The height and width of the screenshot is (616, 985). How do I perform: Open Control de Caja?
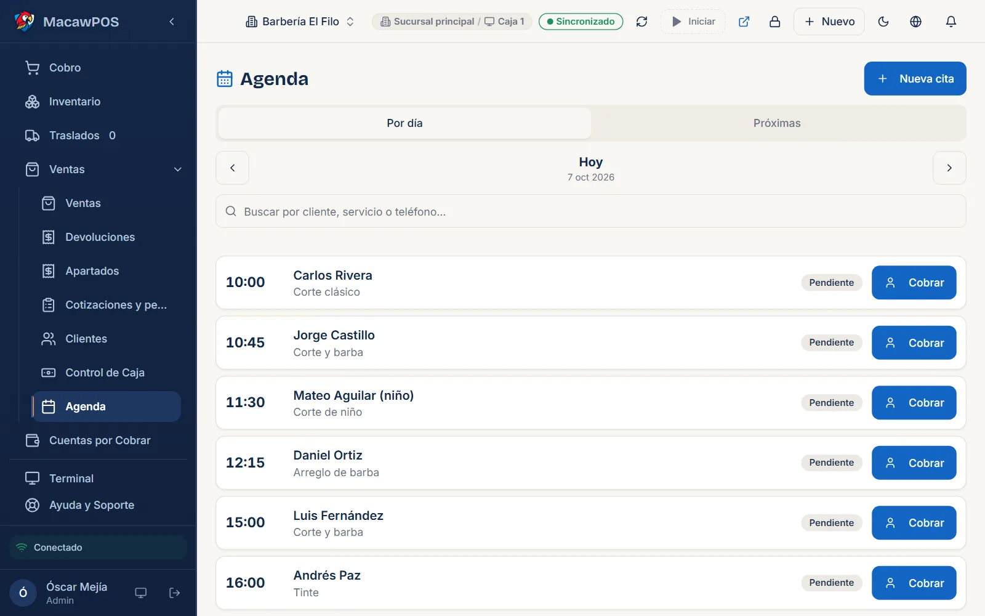[107, 373]
